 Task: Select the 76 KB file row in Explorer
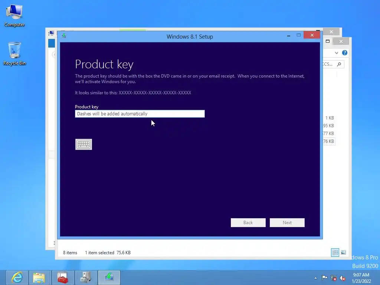[x=329, y=141]
